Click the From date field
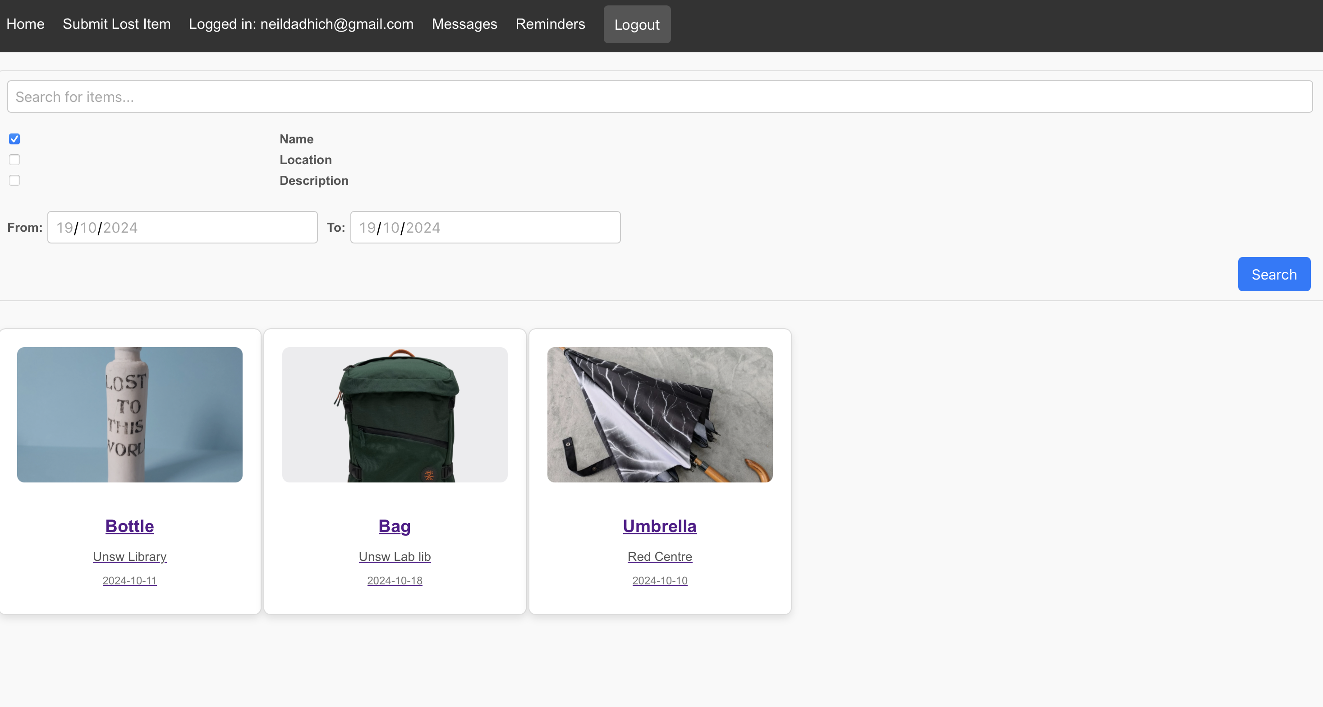The width and height of the screenshot is (1323, 707). click(182, 227)
